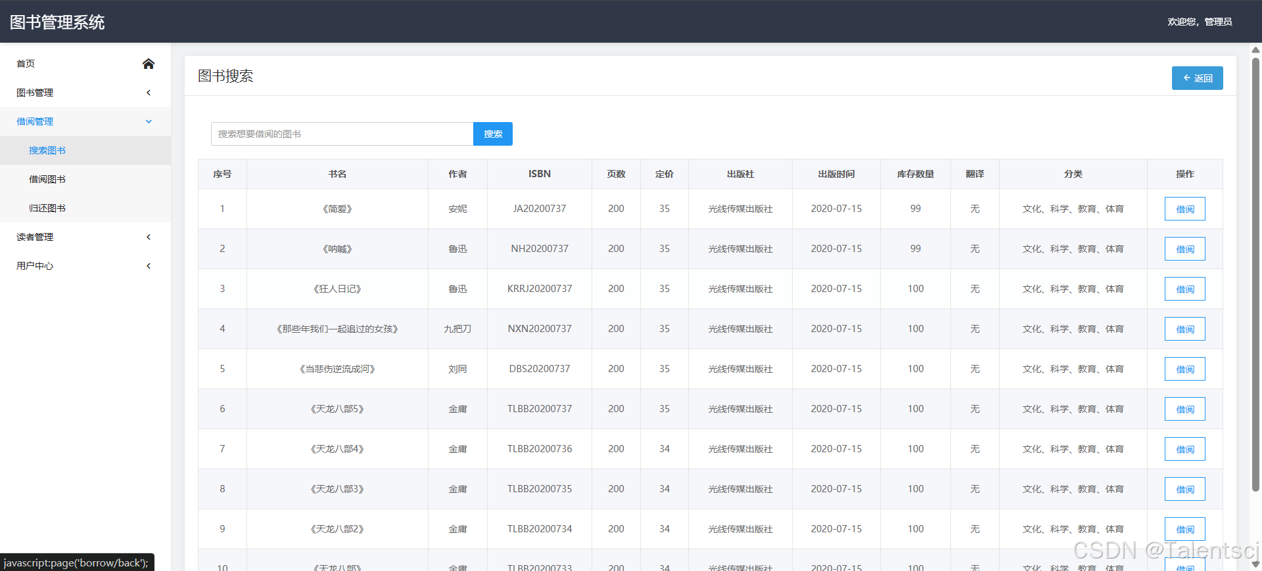1262x571 pixels.
Task: Open 归还图书 submenu item
Action: (x=85, y=208)
